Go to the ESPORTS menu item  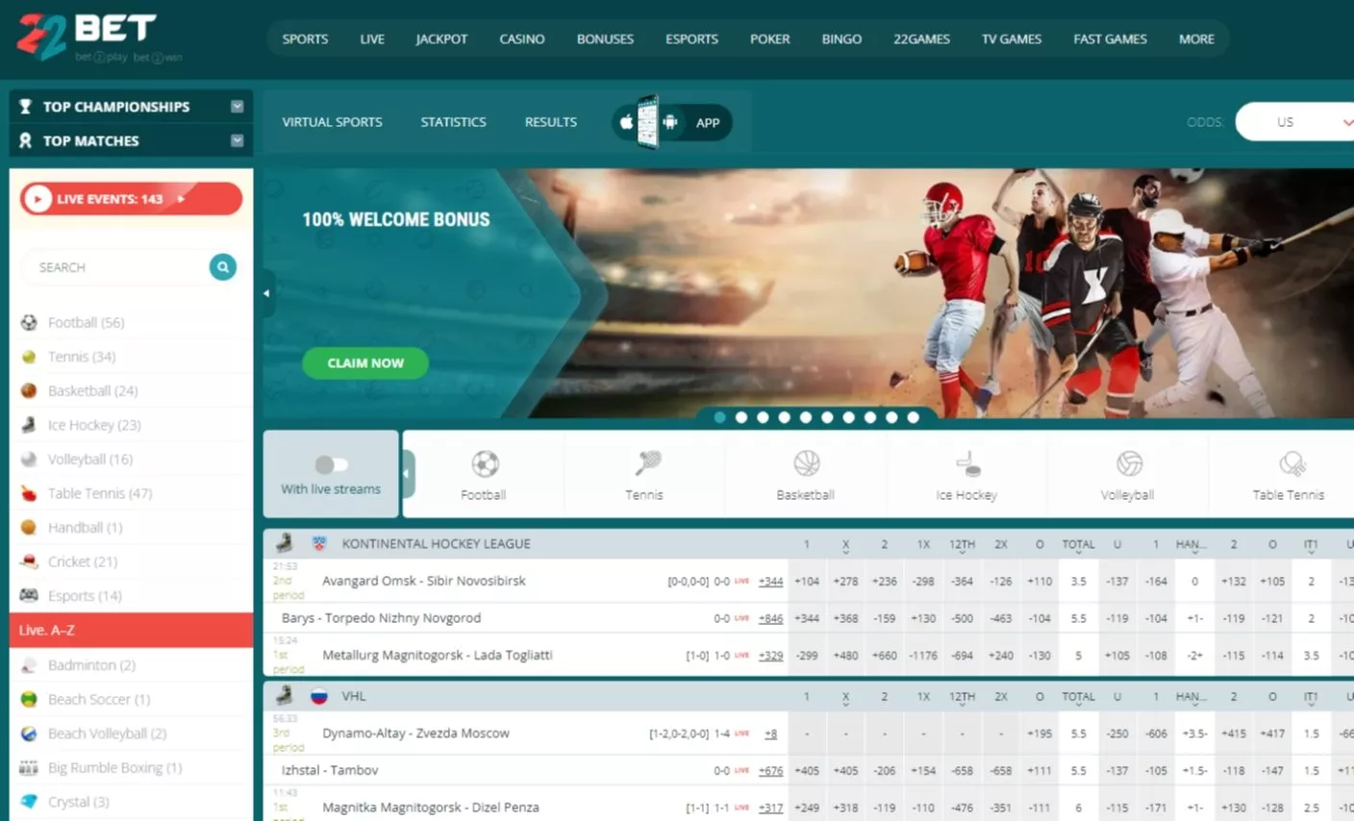click(x=691, y=39)
